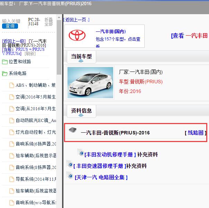Click icon beside 天津一汽 电路图全集
The image size is (209, 208).
pos(70,176)
